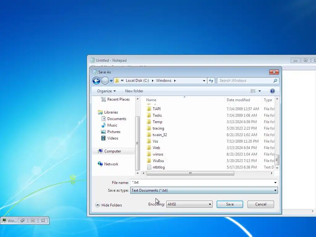
Task: Open the Get help question-mark icon
Action: coord(272,91)
